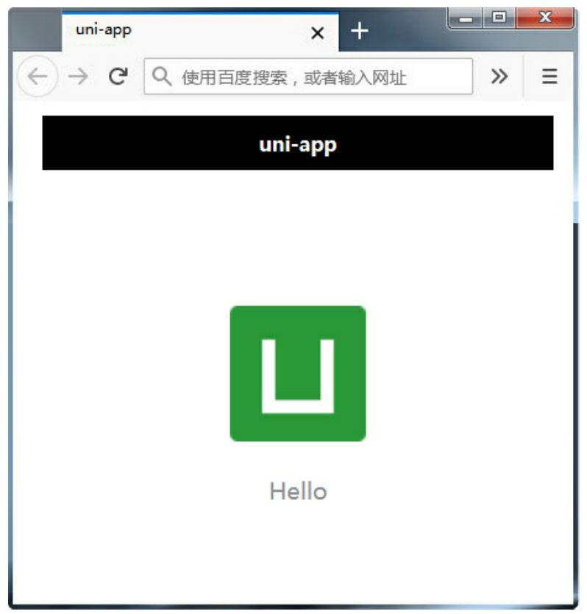Go forward with the forward arrow

click(x=78, y=76)
